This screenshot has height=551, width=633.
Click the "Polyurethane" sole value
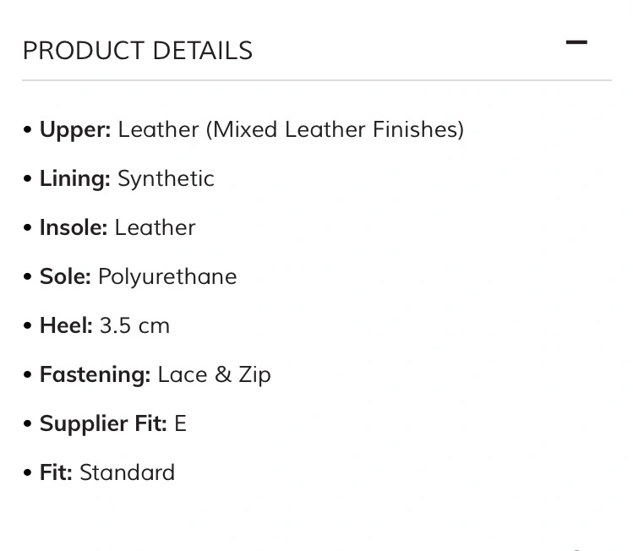point(167,277)
